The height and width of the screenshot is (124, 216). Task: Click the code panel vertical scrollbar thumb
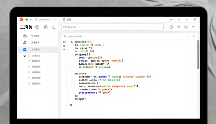[198, 55]
